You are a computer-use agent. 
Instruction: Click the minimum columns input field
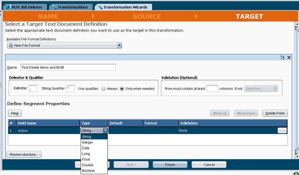212,88
